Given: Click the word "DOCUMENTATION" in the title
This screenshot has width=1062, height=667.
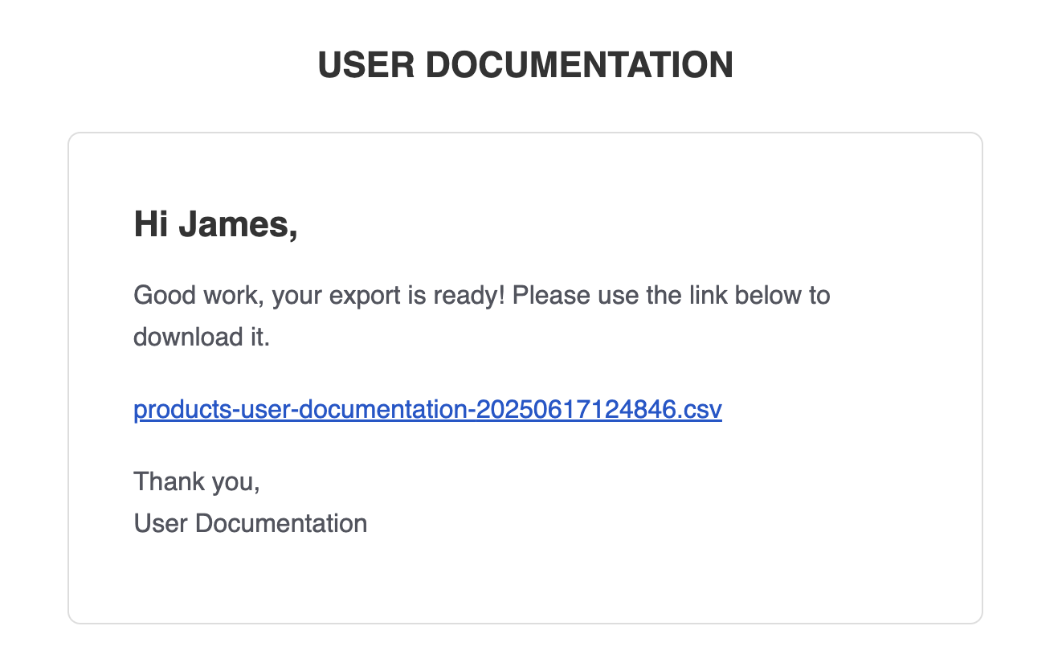Looking at the screenshot, I should coord(579,65).
